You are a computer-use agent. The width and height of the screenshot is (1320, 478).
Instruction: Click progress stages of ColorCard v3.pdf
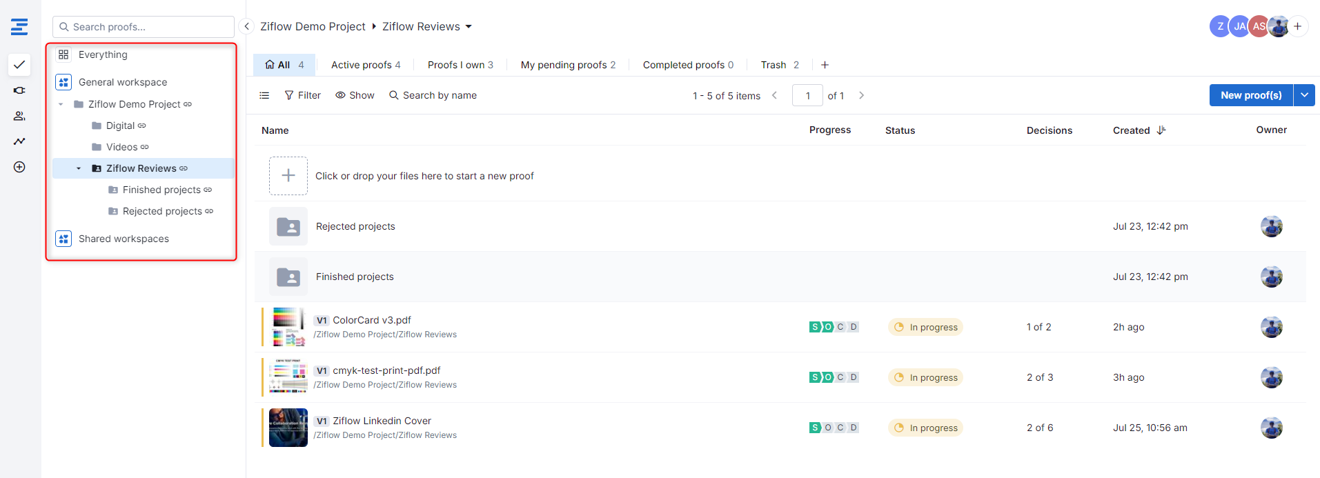(x=834, y=327)
